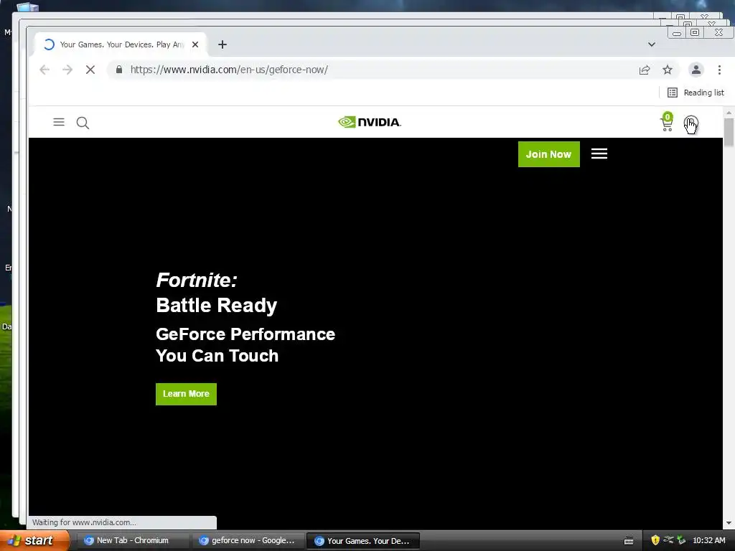
Task: Open GeForce NOW sub-navigation hamburger menu
Action: coord(599,154)
